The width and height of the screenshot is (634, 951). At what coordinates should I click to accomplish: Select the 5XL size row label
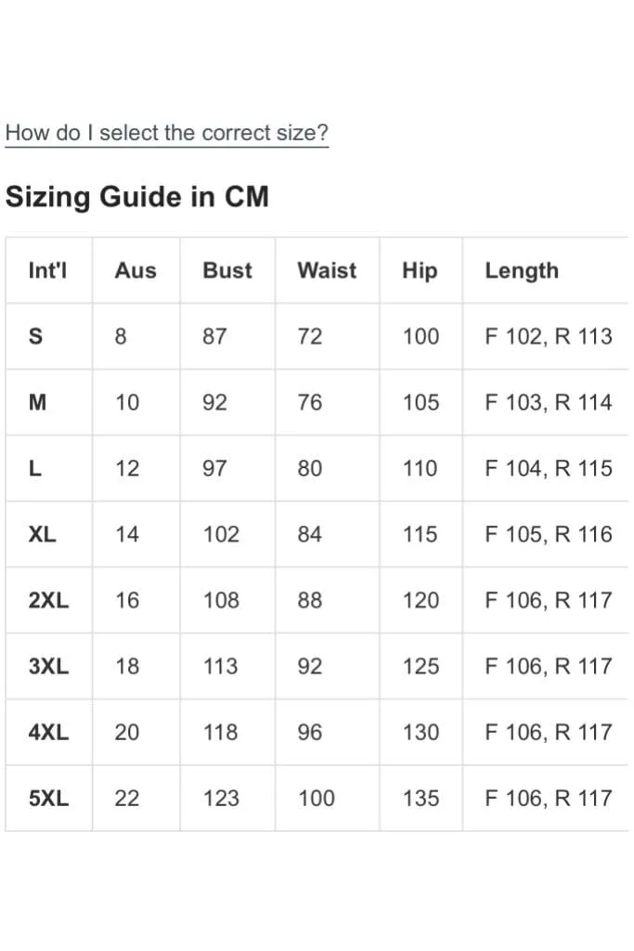48,799
